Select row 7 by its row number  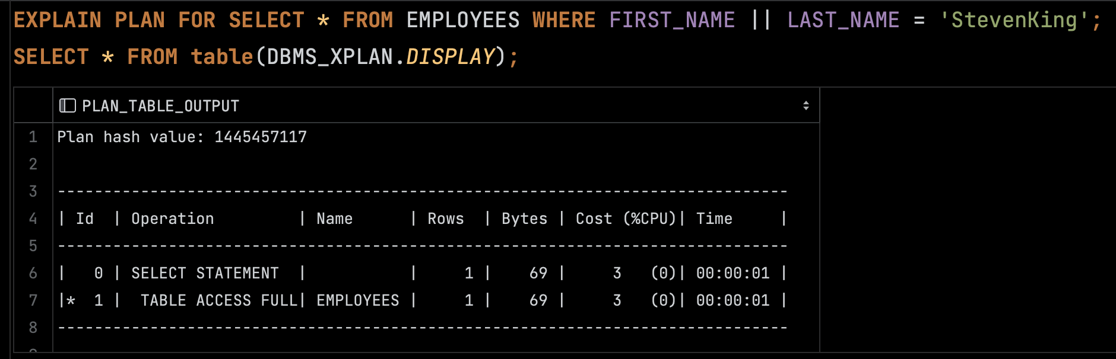coord(33,300)
